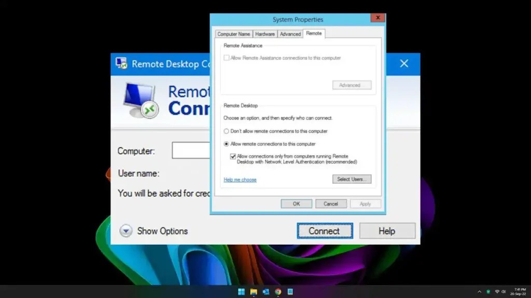
Task: Open the Select Users dialog
Action: click(352, 179)
